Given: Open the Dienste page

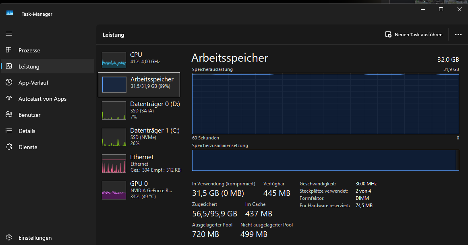Looking at the screenshot, I should [48, 147].
